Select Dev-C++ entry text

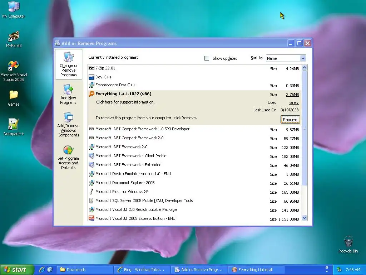pos(104,77)
